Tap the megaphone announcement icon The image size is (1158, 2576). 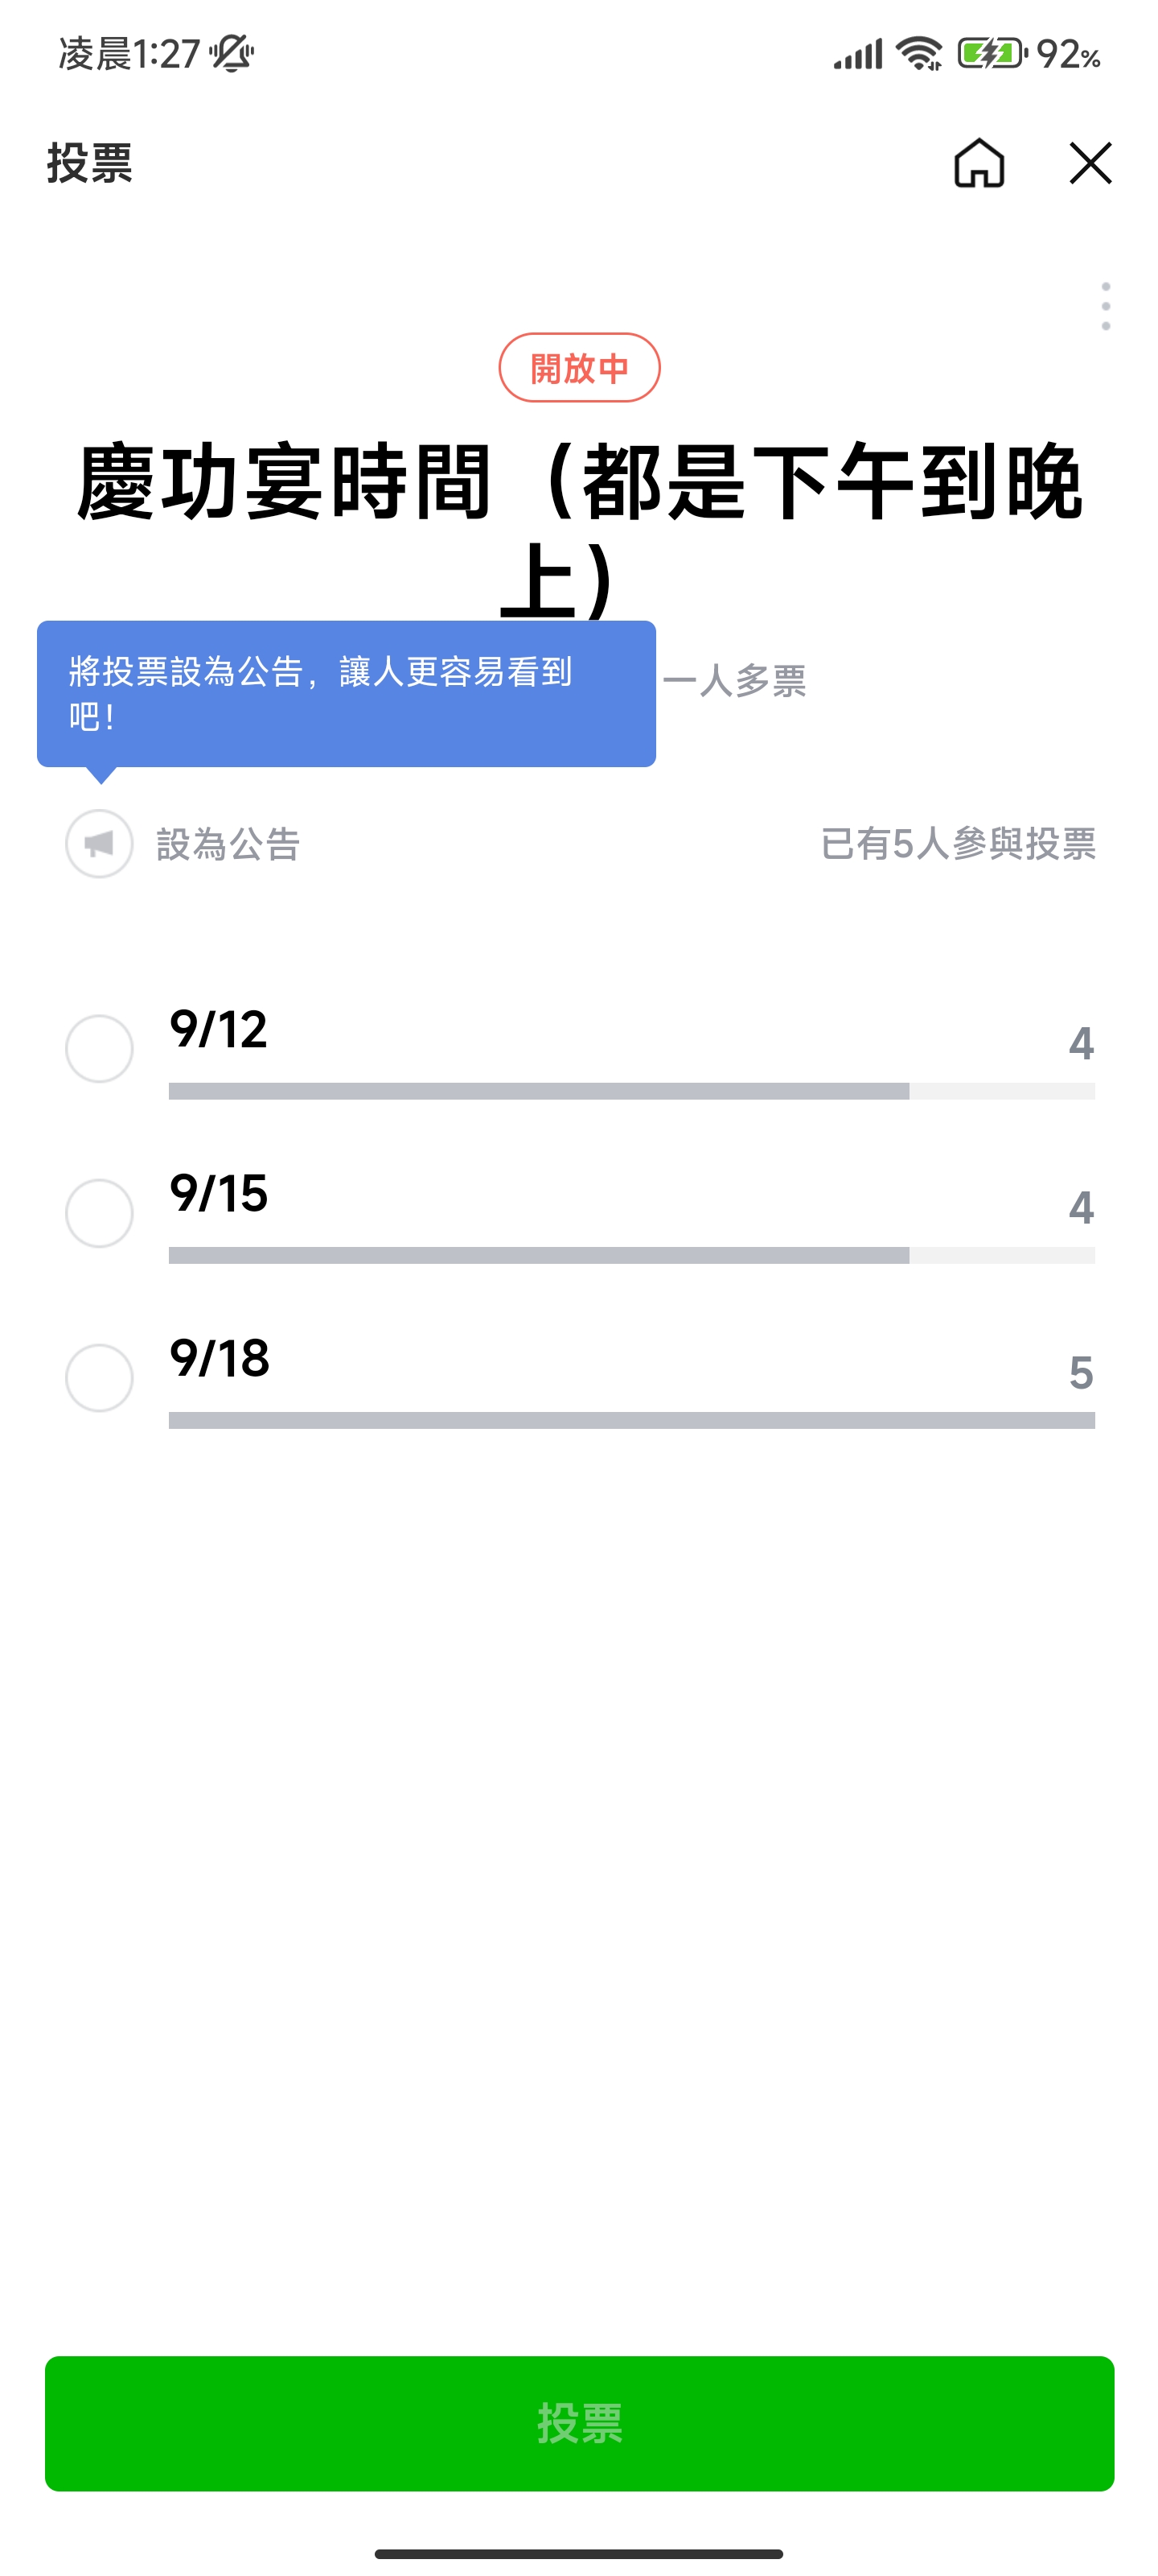(x=99, y=844)
